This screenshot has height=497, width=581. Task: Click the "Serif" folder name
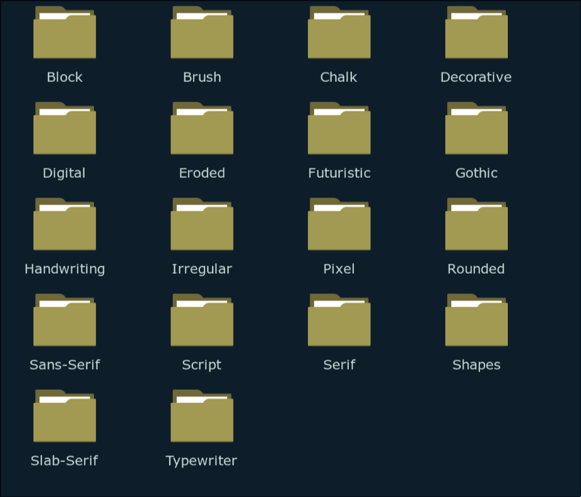[x=339, y=365]
